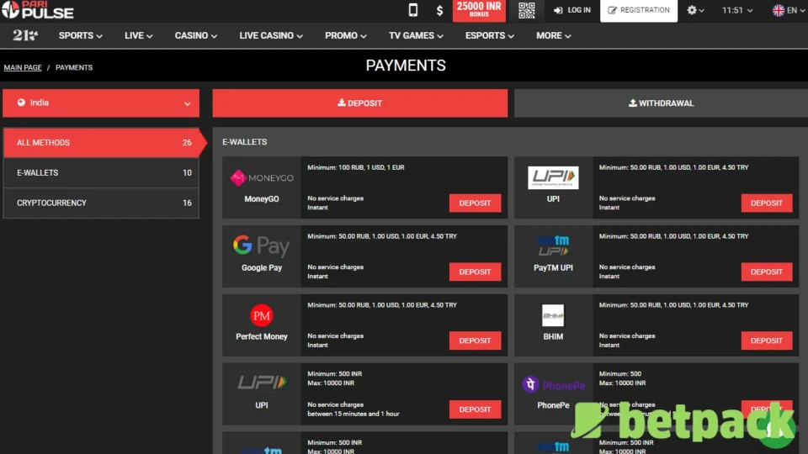The image size is (808, 454).
Task: Click the BHIM logo
Action: pyautogui.click(x=553, y=315)
